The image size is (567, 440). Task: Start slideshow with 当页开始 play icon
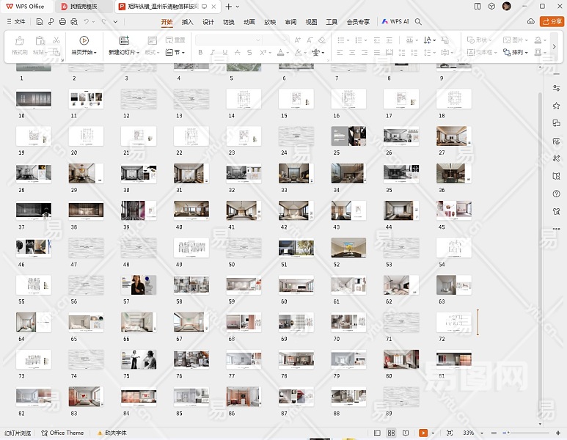pyautogui.click(x=84, y=40)
